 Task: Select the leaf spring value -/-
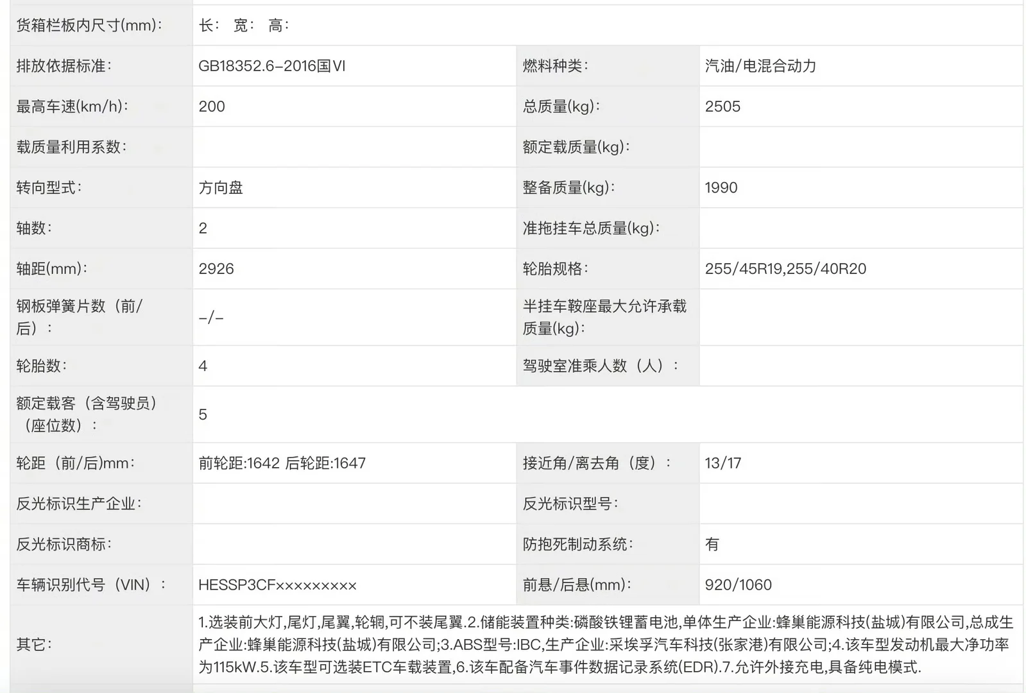click(x=211, y=318)
